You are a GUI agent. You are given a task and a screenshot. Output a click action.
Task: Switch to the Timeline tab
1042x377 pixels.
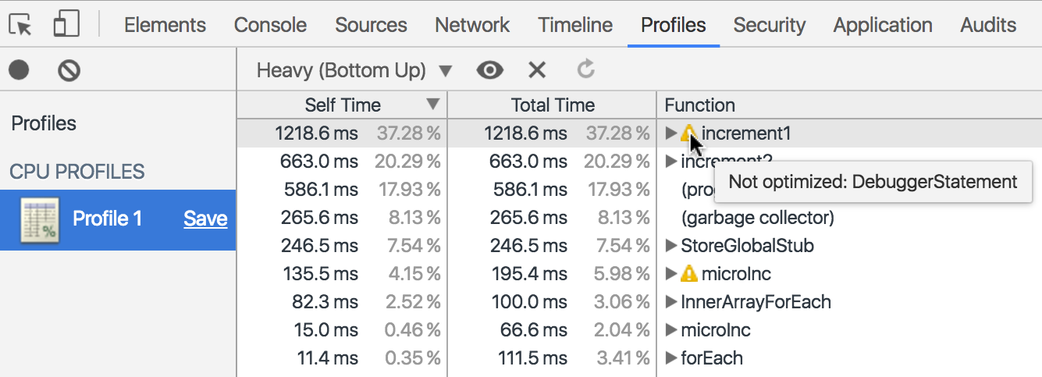click(575, 25)
